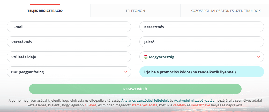Switch to the Teljes Regisztráció tab
The height and width of the screenshot is (112, 269).
[45, 11]
